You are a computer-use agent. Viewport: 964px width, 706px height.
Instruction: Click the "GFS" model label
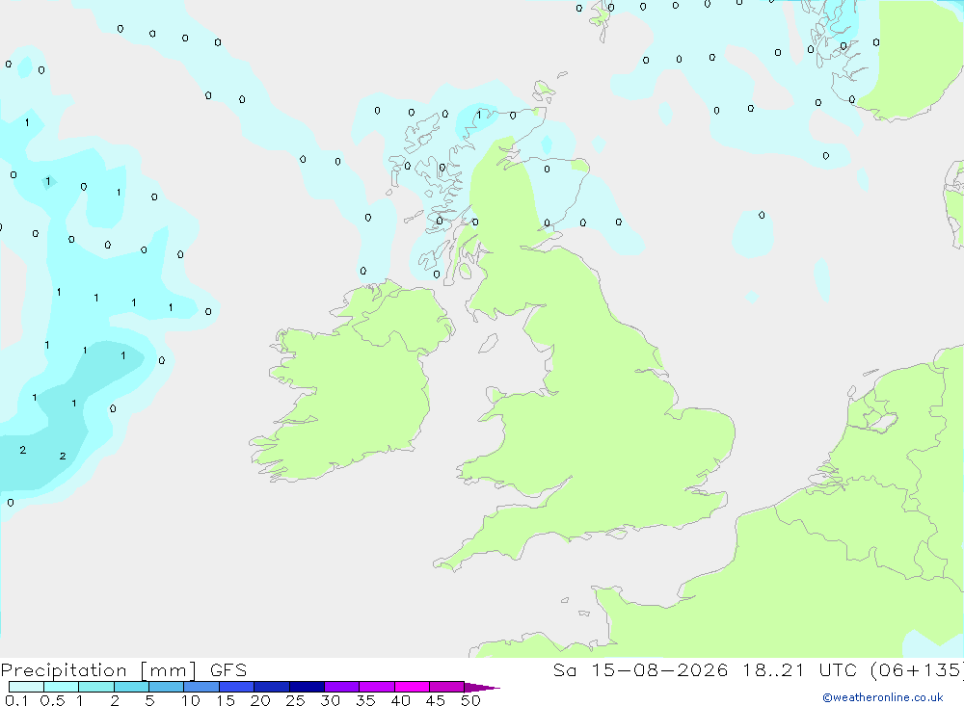[228, 669]
